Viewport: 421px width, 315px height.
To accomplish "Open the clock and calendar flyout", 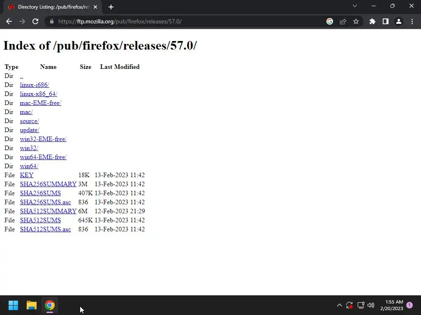I will click(392, 305).
